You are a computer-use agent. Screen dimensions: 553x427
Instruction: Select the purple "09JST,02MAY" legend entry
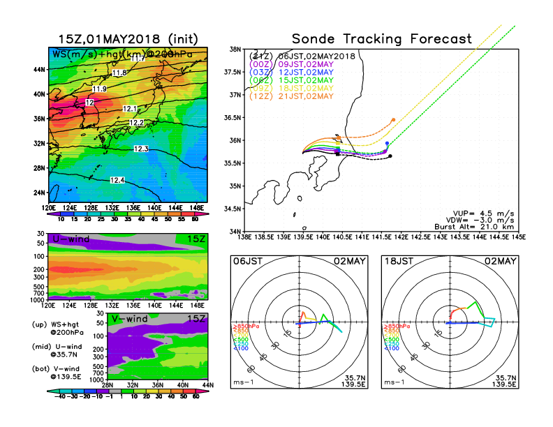point(306,64)
